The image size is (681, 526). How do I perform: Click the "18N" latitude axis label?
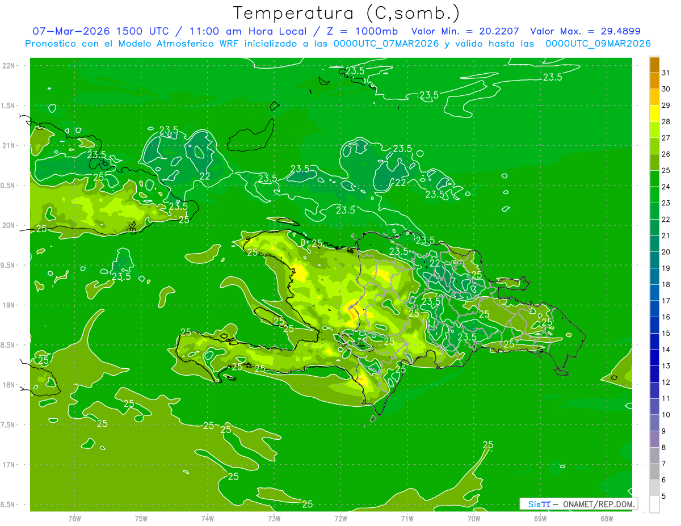click(9, 385)
